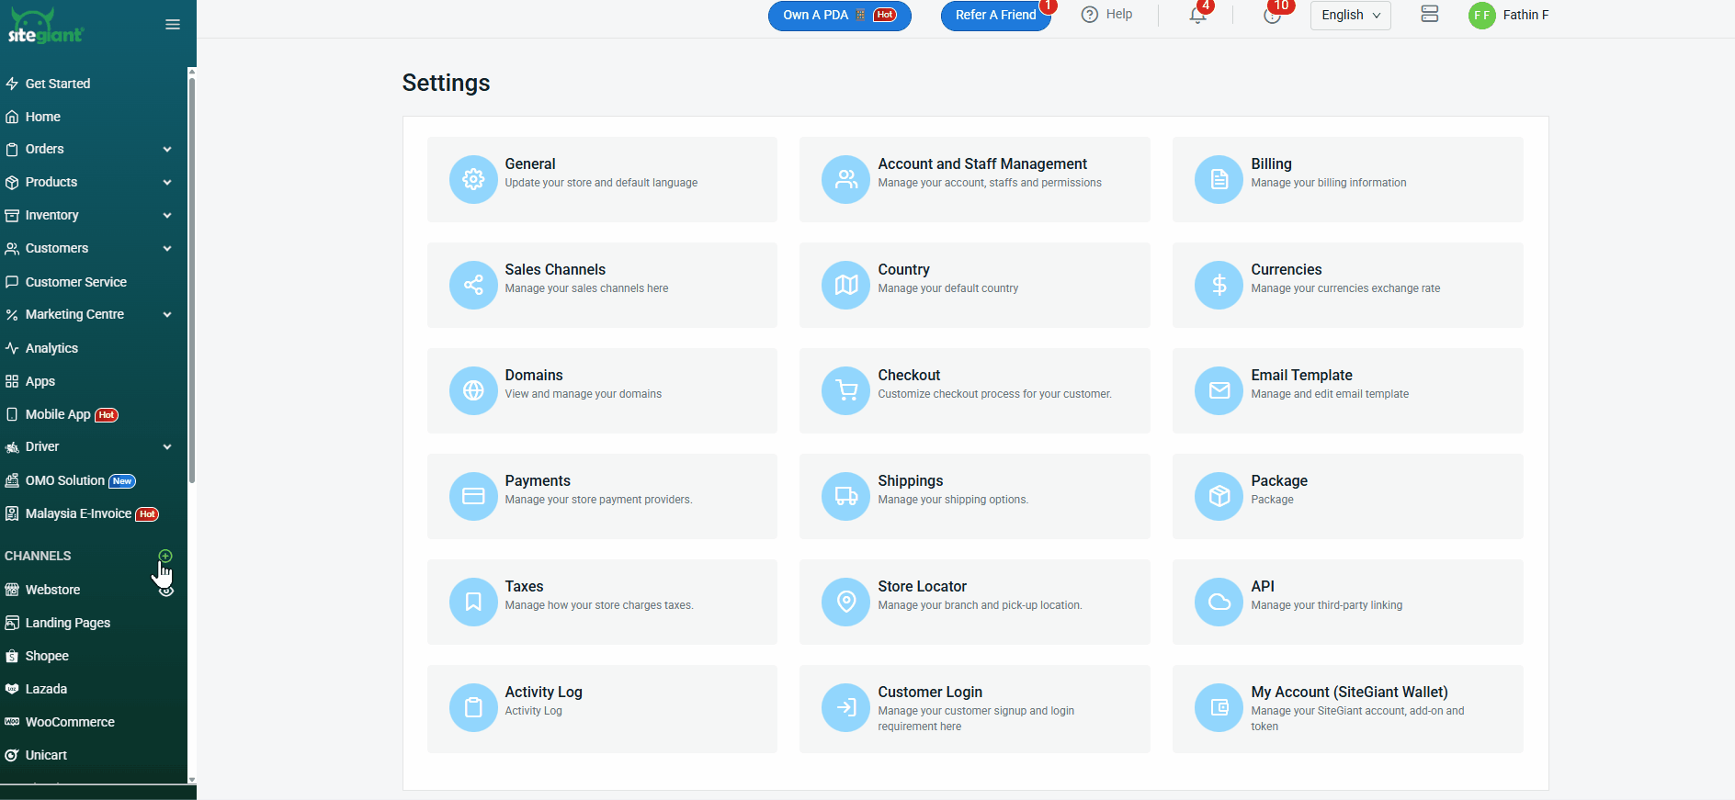This screenshot has width=1735, height=800.
Task: Click the FF user avatar
Action: 1481,16
